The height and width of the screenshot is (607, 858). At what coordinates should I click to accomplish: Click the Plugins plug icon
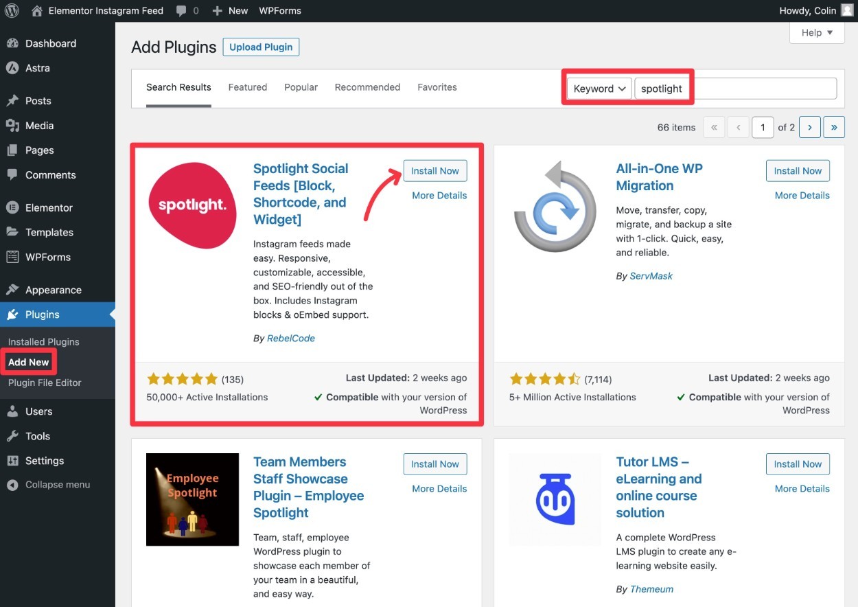click(12, 314)
